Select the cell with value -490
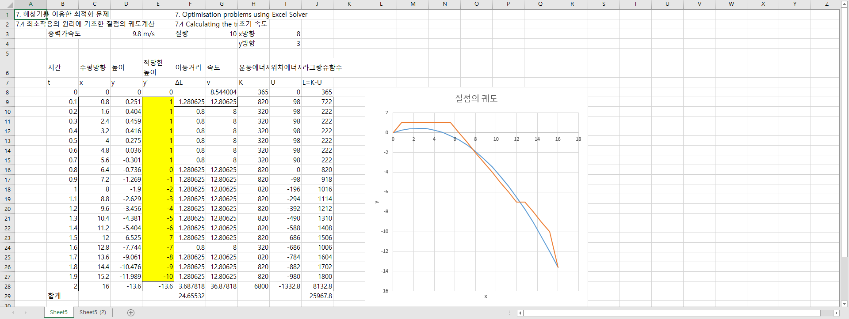Screen dimensions: 849x319 click(285, 218)
